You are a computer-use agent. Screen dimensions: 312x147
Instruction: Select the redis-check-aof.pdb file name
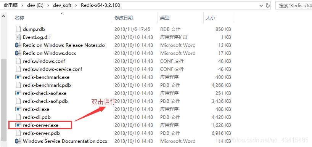point(45,101)
